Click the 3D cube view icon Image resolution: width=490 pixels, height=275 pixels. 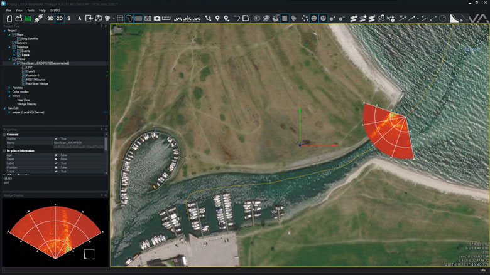(x=99, y=18)
